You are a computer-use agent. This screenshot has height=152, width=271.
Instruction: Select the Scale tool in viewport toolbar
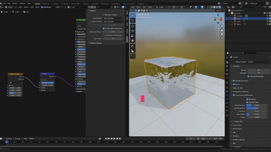tap(133, 36)
